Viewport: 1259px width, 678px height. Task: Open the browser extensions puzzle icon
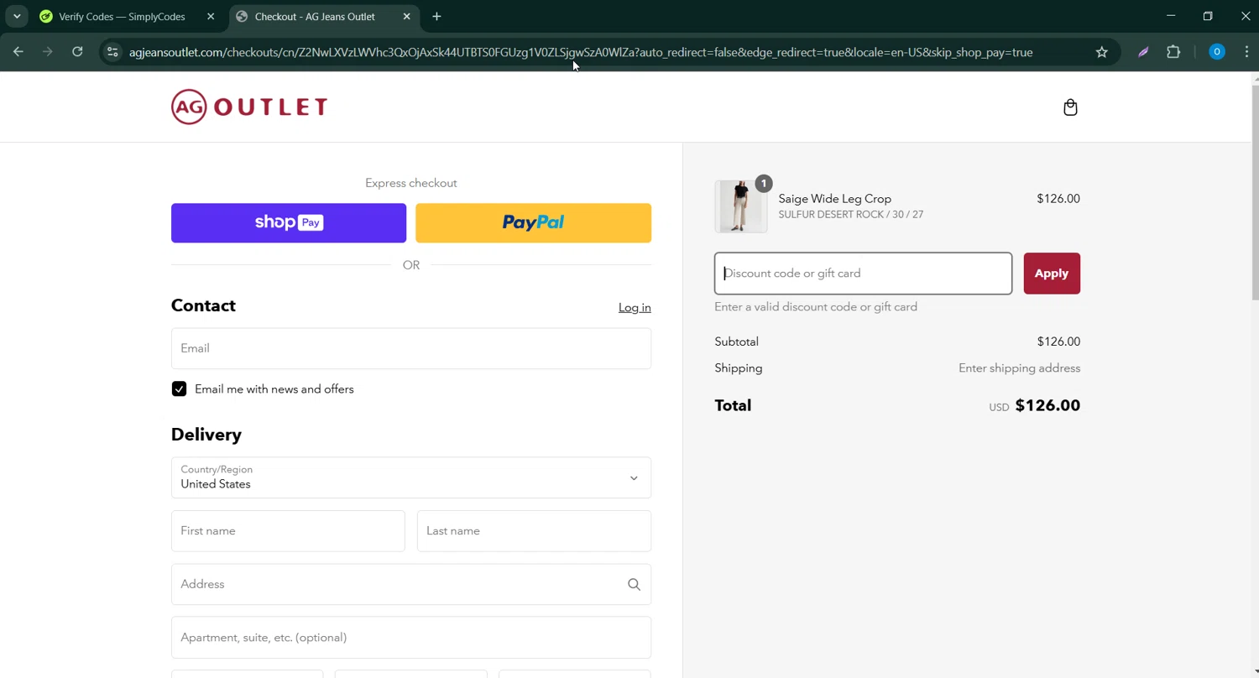coord(1173,52)
